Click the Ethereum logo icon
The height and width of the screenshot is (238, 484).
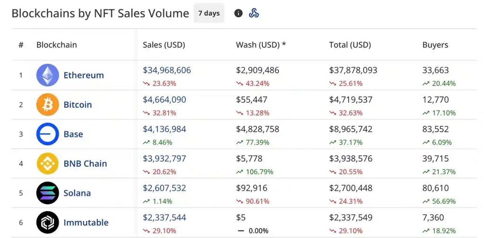point(48,75)
